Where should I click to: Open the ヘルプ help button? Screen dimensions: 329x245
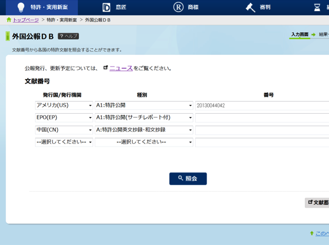coord(69,36)
